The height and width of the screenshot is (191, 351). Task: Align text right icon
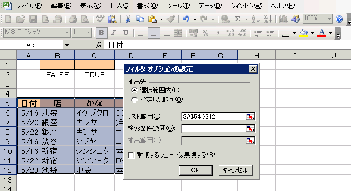166,33
